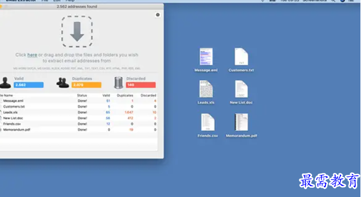Image resolution: width=363 pixels, height=197 pixels.
Task: Click valid count 65 for Leads.xls
Action: (x=108, y=112)
